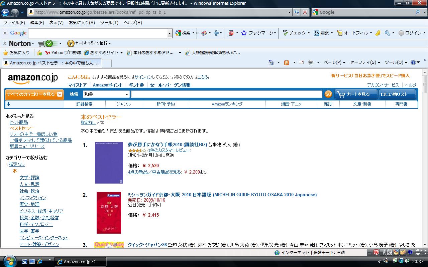The width and height of the screenshot is (428, 267).
Task: Click the Print icon in the command bar
Action: (x=311, y=62)
